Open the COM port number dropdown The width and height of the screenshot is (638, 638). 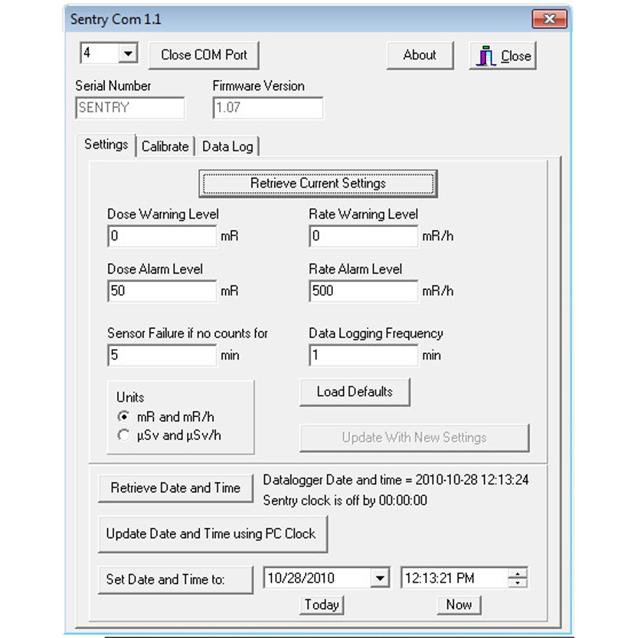click(x=128, y=54)
